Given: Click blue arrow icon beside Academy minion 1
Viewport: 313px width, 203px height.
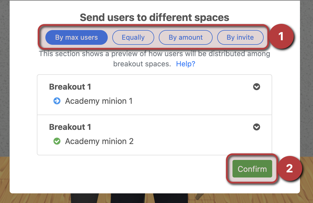Looking at the screenshot, I should tap(57, 101).
